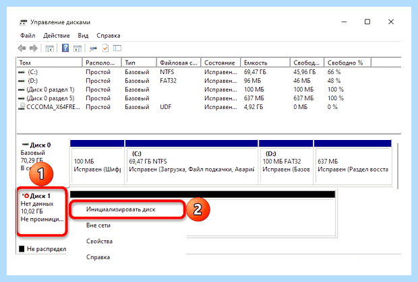The height and width of the screenshot is (282, 418).
Task: Click the 69,47 ГБ capacity cell
Action: point(255,72)
